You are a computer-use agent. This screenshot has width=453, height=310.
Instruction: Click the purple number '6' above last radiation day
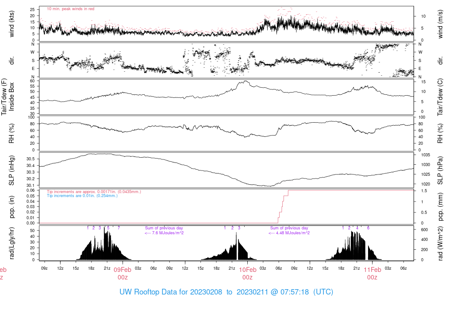(369, 228)
